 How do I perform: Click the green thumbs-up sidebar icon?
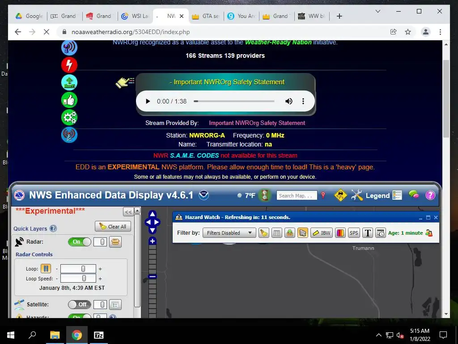69,100
